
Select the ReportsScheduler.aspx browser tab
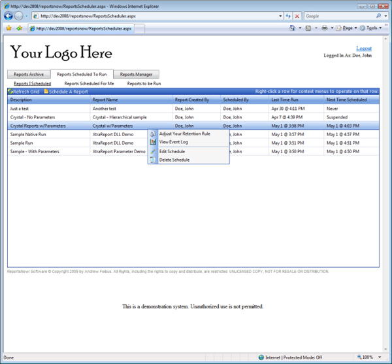pos(81,29)
